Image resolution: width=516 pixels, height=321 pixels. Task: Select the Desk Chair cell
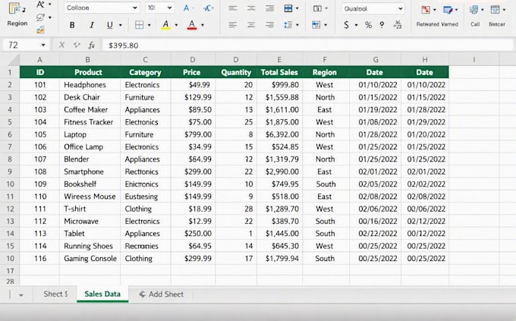pyautogui.click(x=90, y=97)
